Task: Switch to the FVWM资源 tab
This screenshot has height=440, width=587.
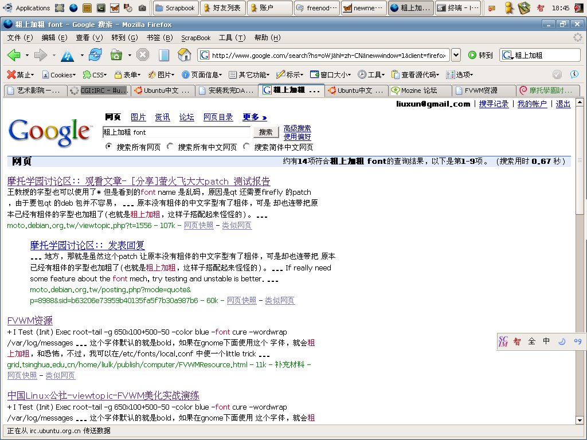Action: [x=484, y=91]
